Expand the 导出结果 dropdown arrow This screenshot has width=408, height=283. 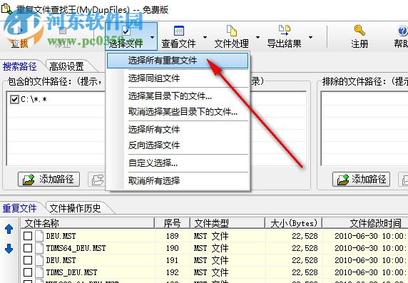tap(310, 37)
